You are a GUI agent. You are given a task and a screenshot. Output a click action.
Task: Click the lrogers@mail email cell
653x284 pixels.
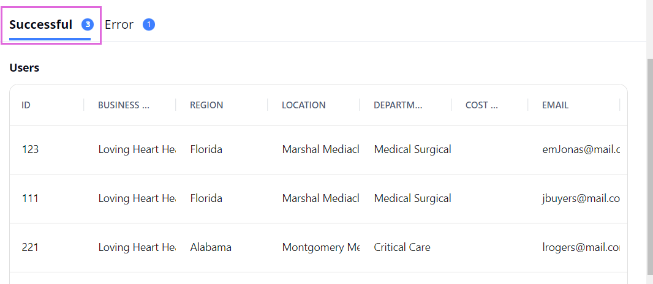coord(581,248)
